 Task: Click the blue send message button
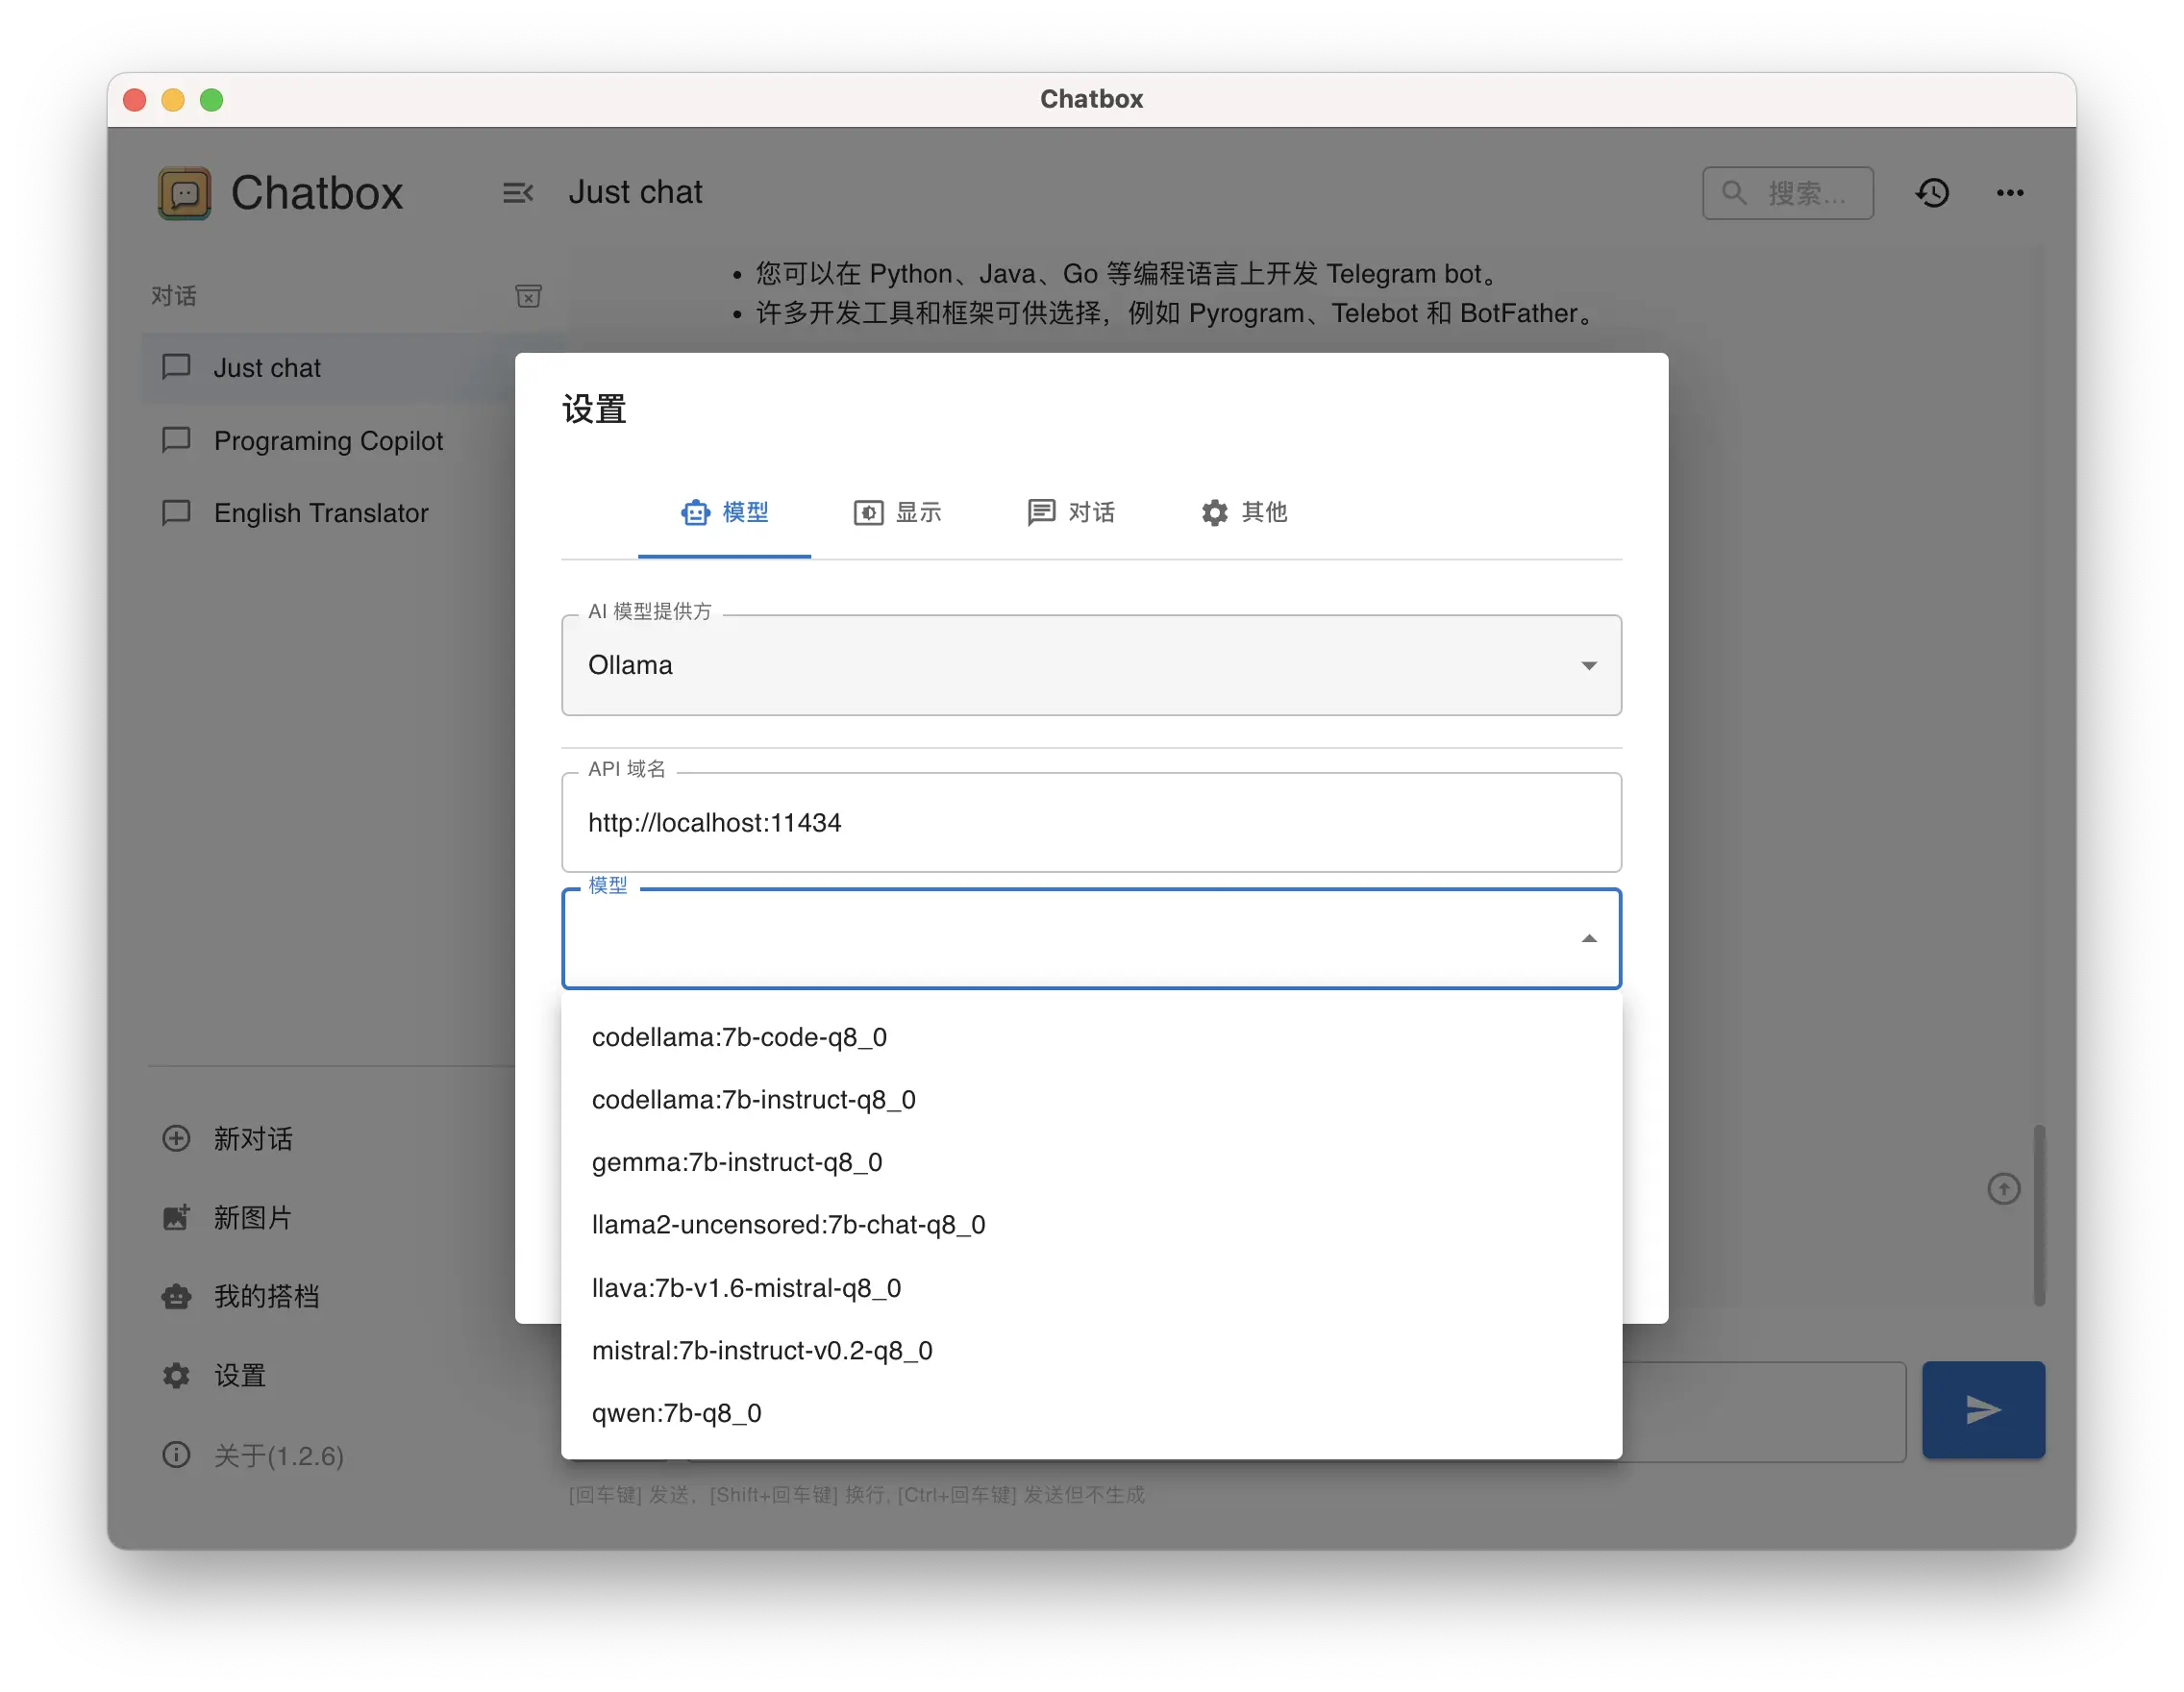click(x=1982, y=1409)
